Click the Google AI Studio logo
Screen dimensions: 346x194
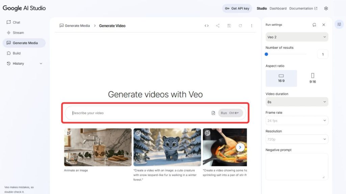24,8
